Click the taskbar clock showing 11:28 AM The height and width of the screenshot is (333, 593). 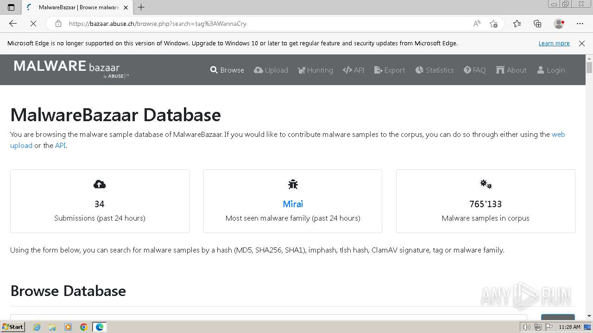[569, 327]
